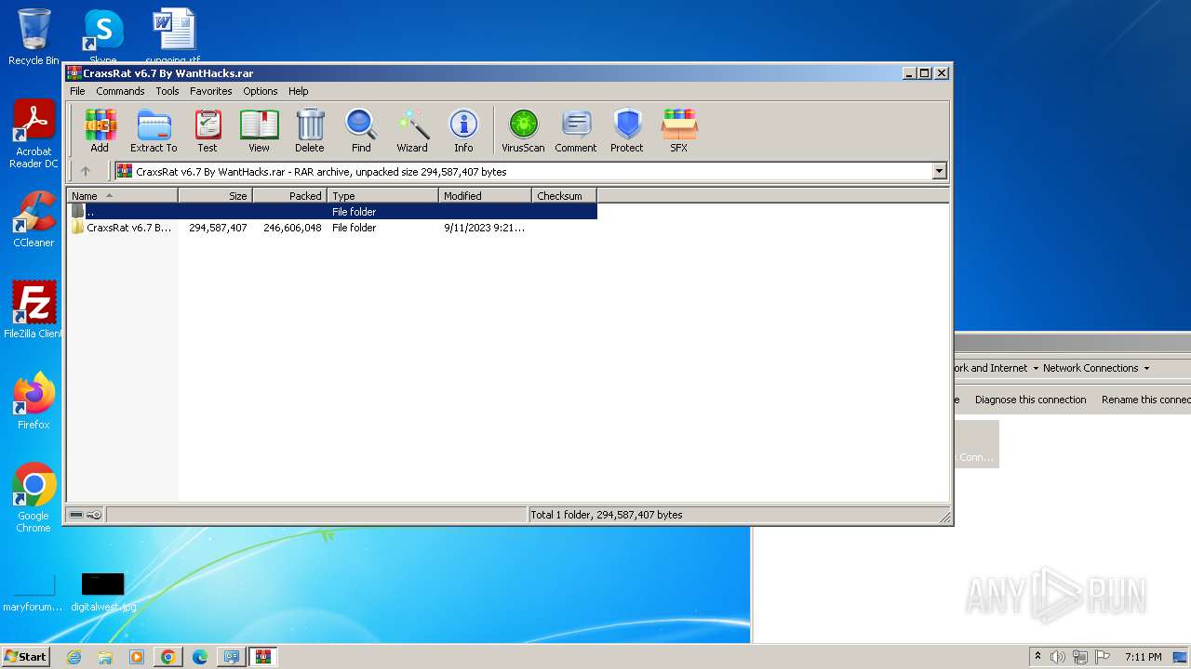Viewport: 1191px width, 669px height.
Task: Open Recycle Bin on desktop
Action: tap(33, 37)
